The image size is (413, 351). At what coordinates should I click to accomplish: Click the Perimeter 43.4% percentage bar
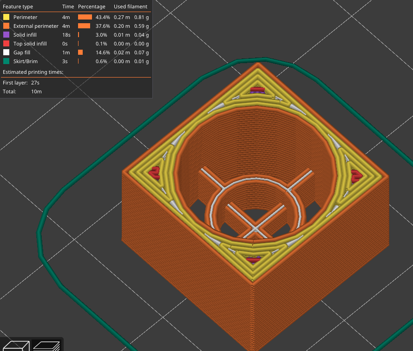pyautogui.click(x=85, y=17)
